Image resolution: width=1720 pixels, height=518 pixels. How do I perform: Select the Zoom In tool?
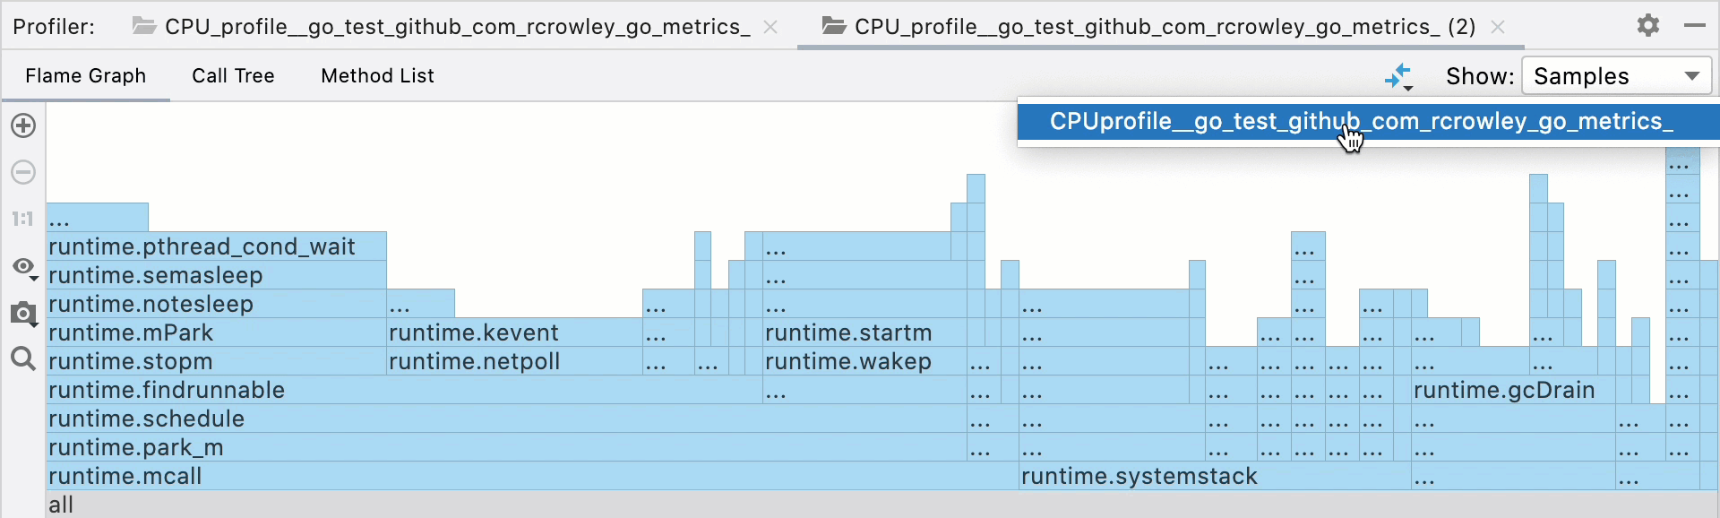22,126
